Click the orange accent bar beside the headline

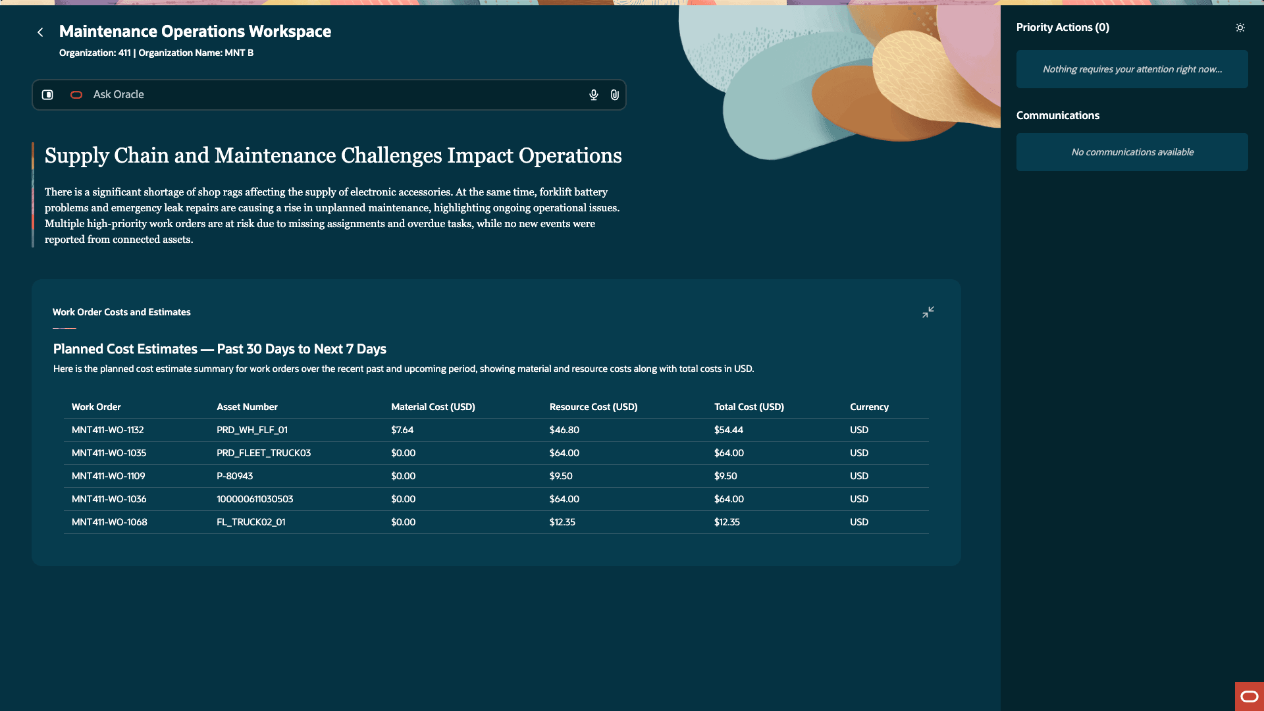33,156
